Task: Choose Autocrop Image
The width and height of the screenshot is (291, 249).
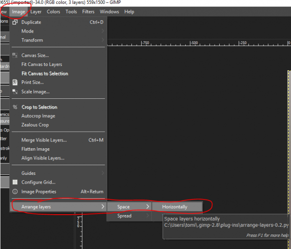Action: point(58,116)
